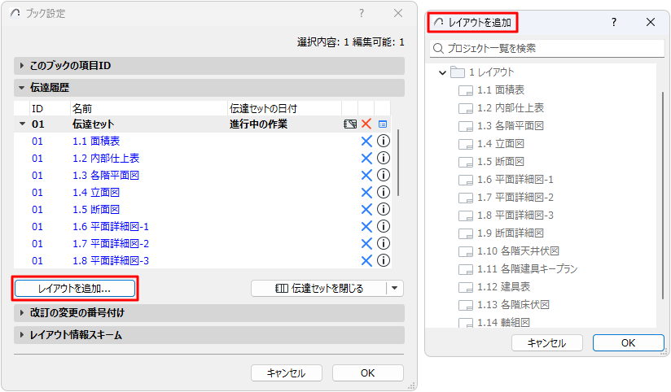Show info for 1.3 各階平面図 row

pos(384,175)
